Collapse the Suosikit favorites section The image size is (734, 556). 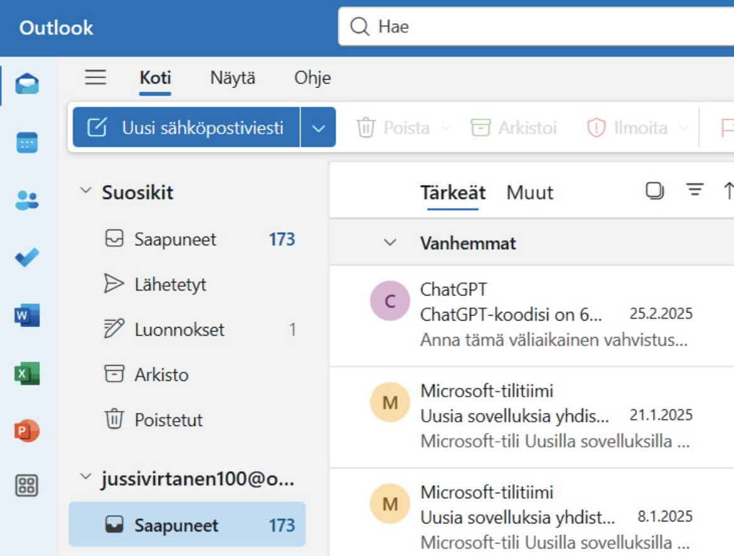pos(86,192)
